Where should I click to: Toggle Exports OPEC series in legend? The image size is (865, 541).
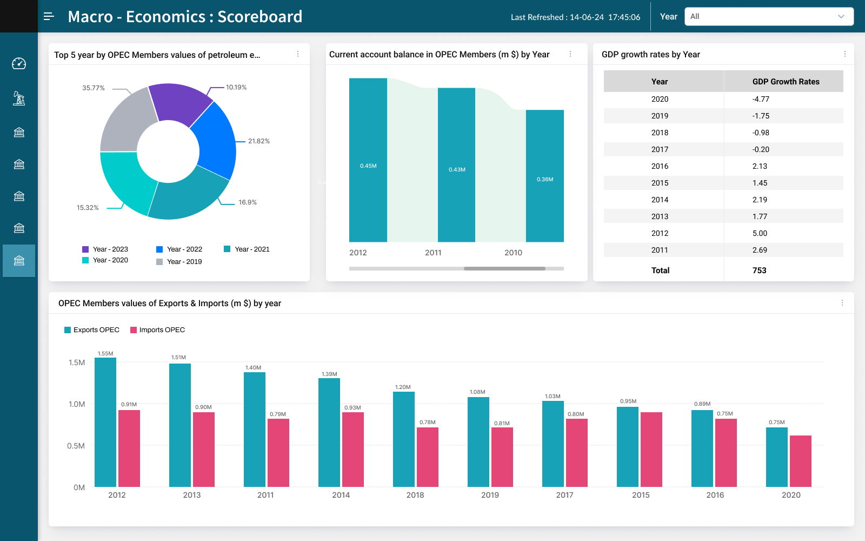click(x=91, y=330)
